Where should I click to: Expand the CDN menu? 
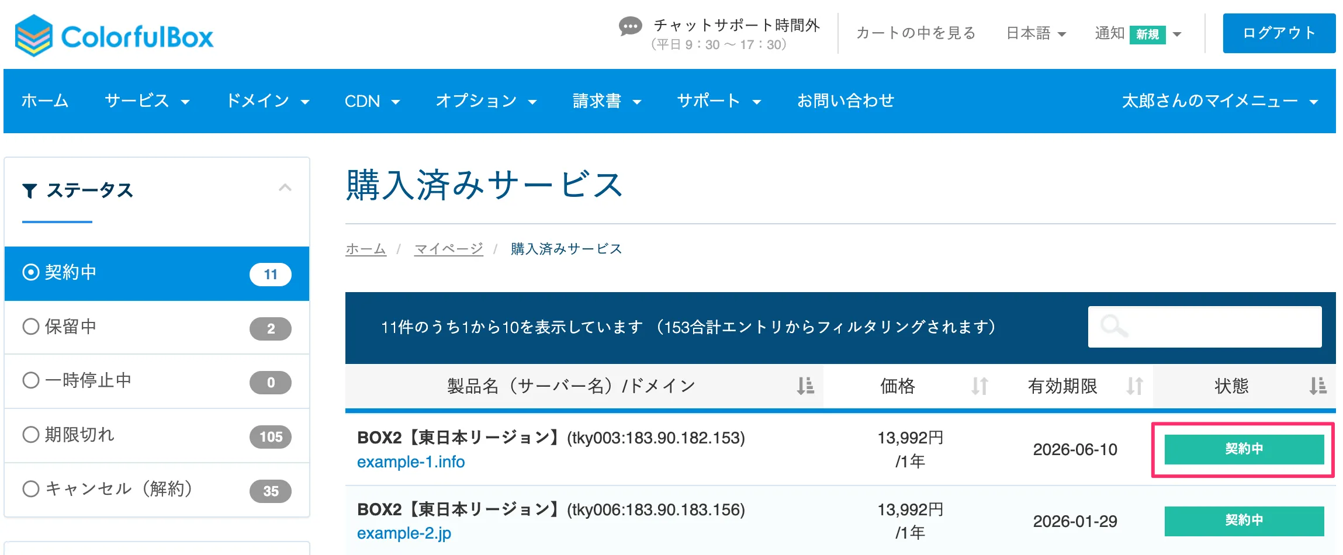click(x=372, y=101)
